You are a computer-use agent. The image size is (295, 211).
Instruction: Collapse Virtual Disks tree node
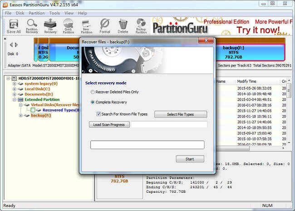21,105
